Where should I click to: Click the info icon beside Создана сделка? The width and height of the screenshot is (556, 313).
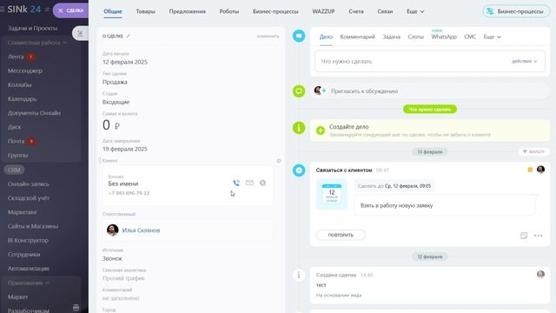pos(299,275)
